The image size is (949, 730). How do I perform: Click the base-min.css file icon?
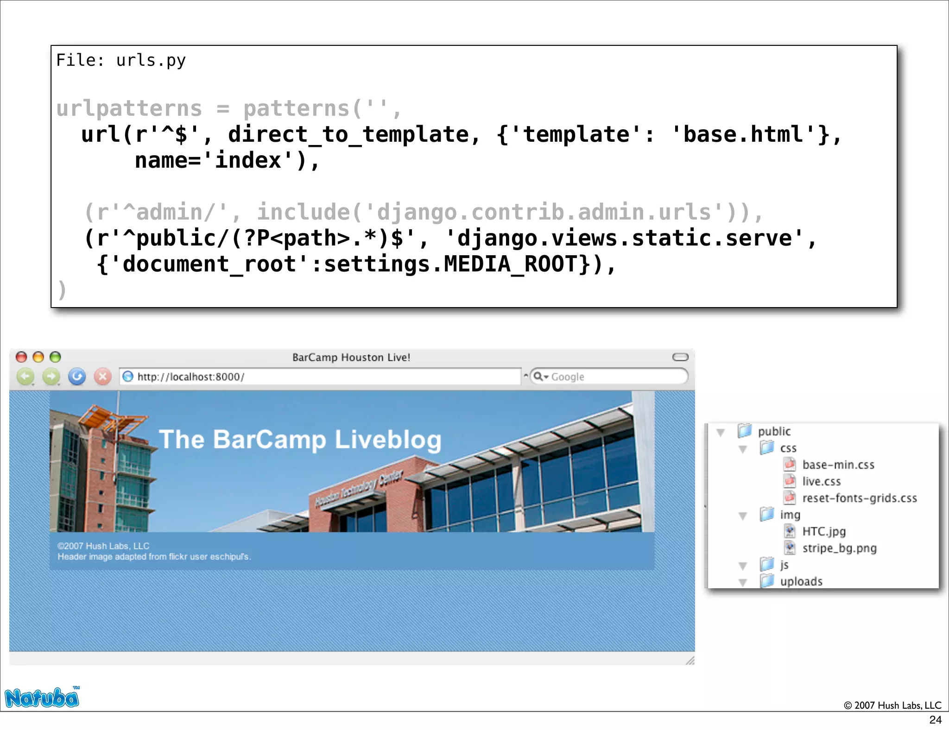pyautogui.click(x=790, y=464)
